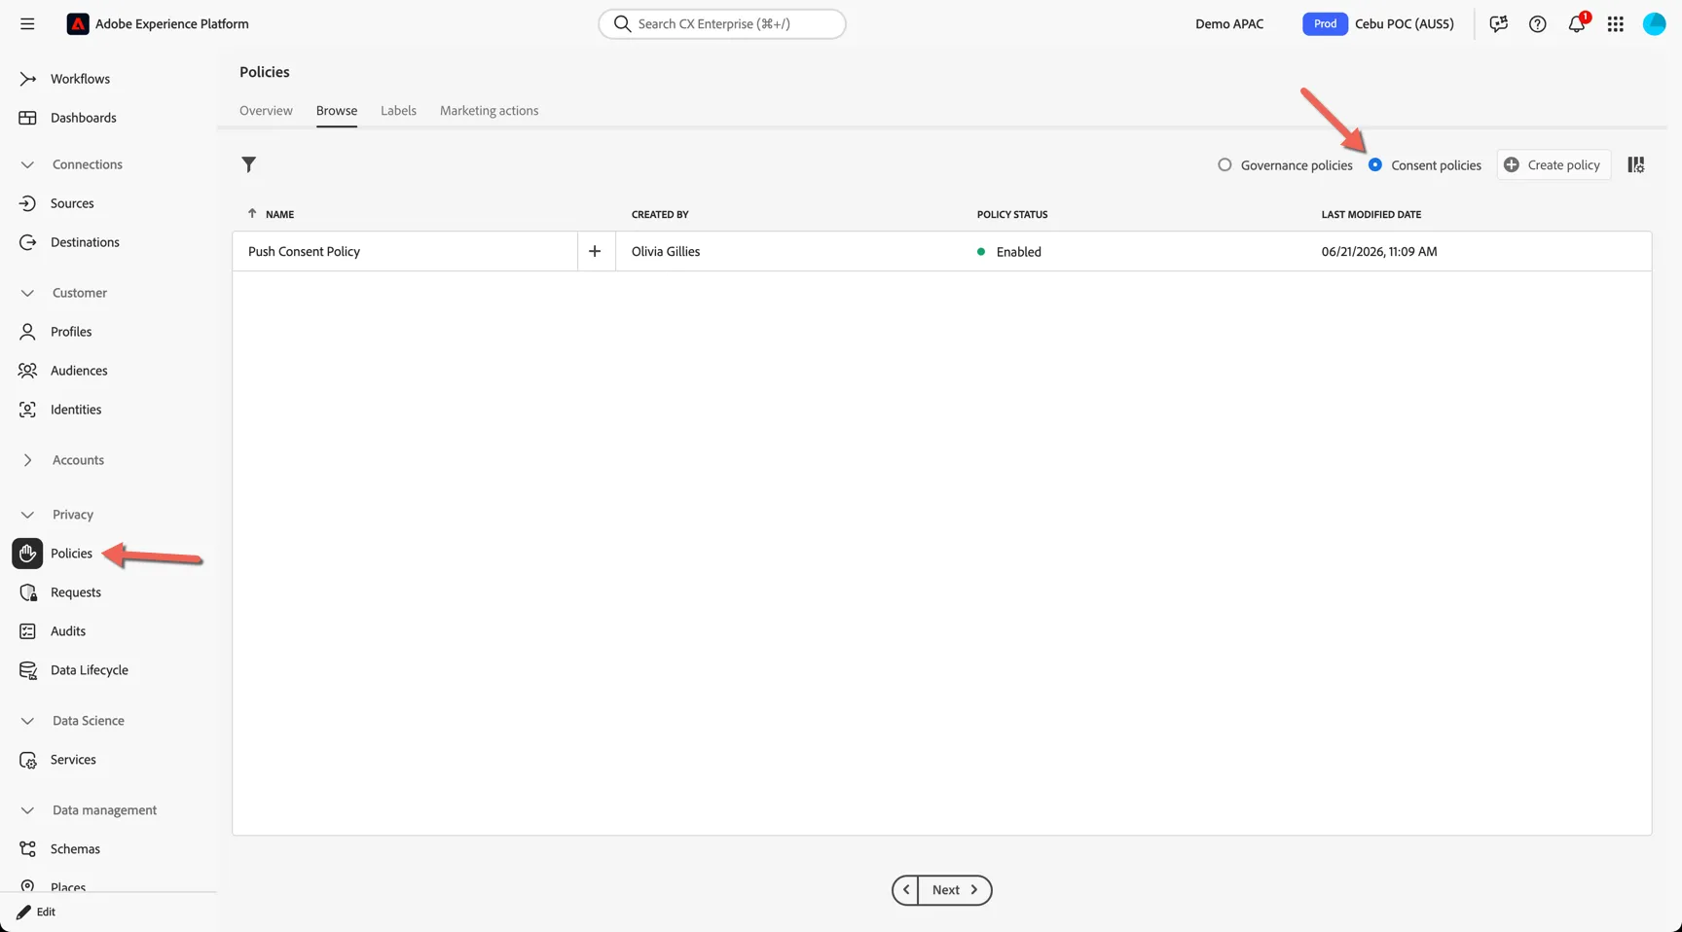The image size is (1682, 932).
Task: Open Schemas in sidebar
Action: 75,849
